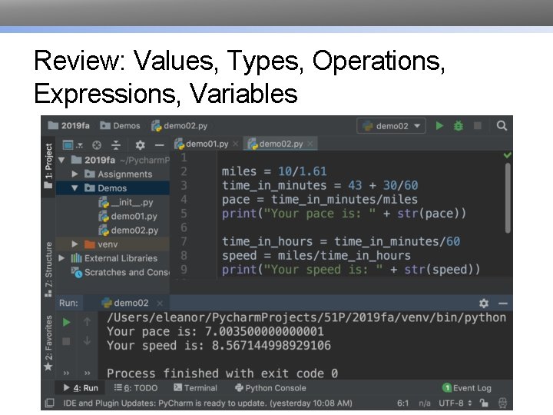Click the tool window toggle icon in status bar
Viewport: 553px width, 415px height.
50,403
